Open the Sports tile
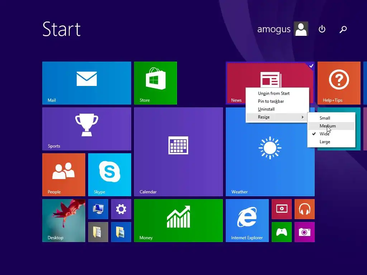This screenshot has width=367, height=275. [x=87, y=129]
